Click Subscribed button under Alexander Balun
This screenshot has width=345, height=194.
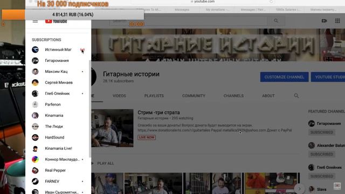tap(322, 154)
